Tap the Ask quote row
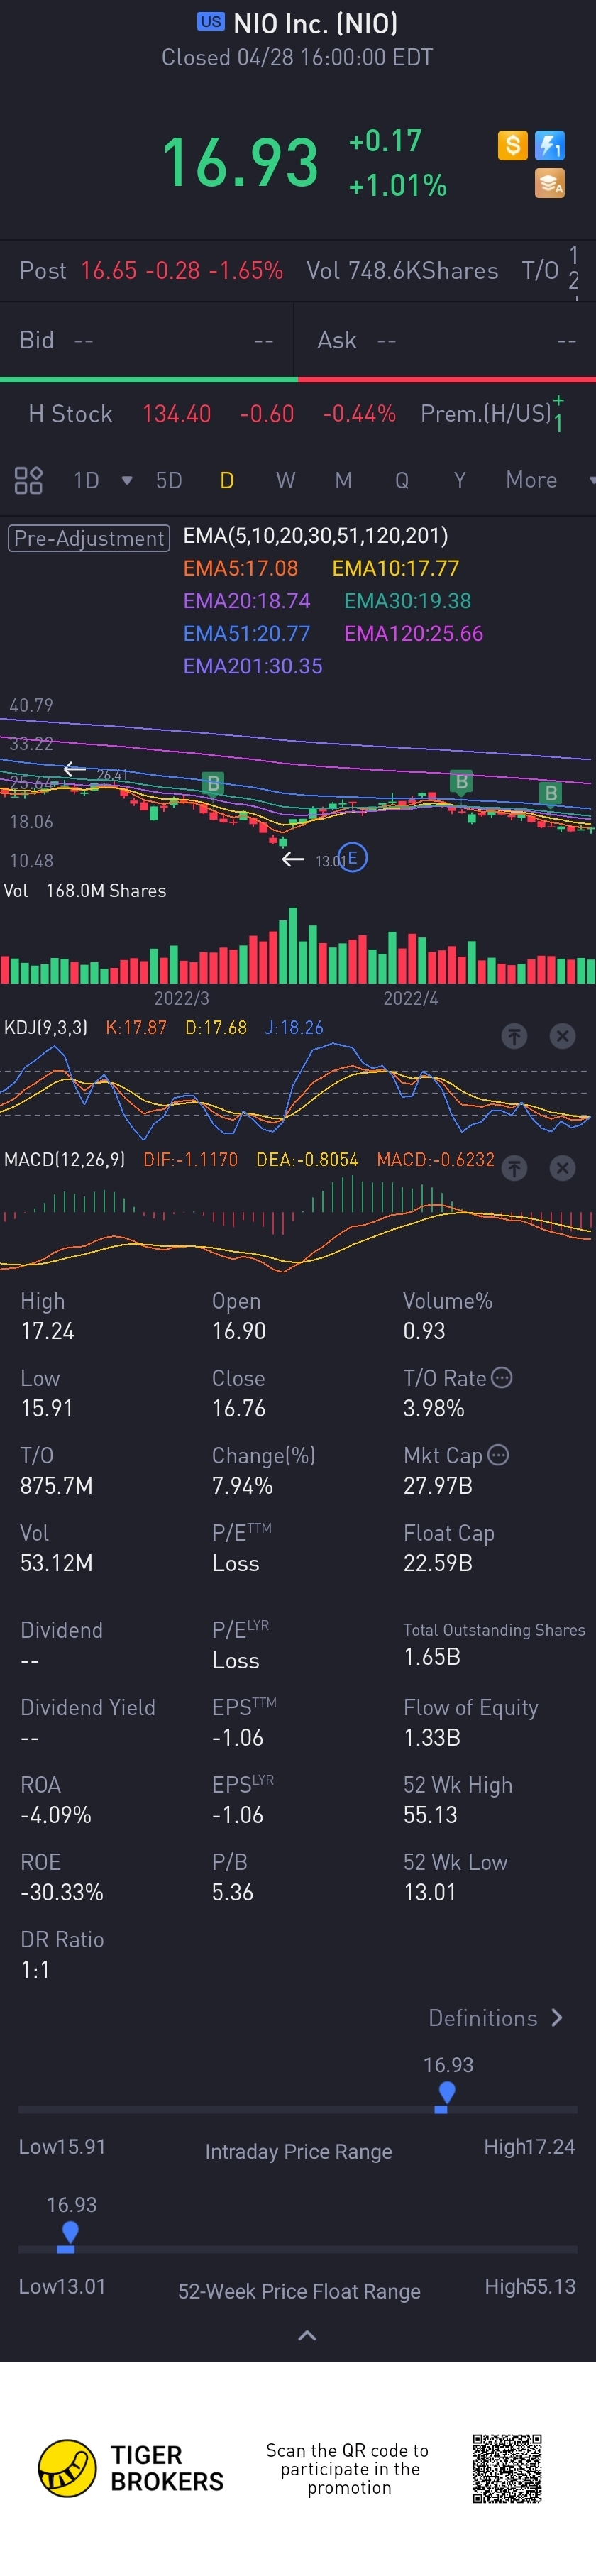The width and height of the screenshot is (596, 2576). pos(446,340)
